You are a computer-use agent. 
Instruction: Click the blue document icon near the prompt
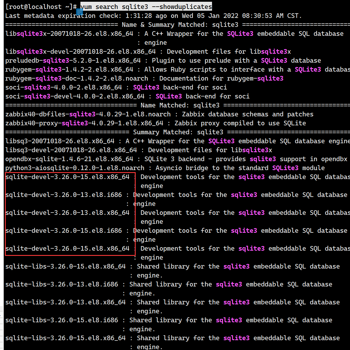click(x=80, y=12)
